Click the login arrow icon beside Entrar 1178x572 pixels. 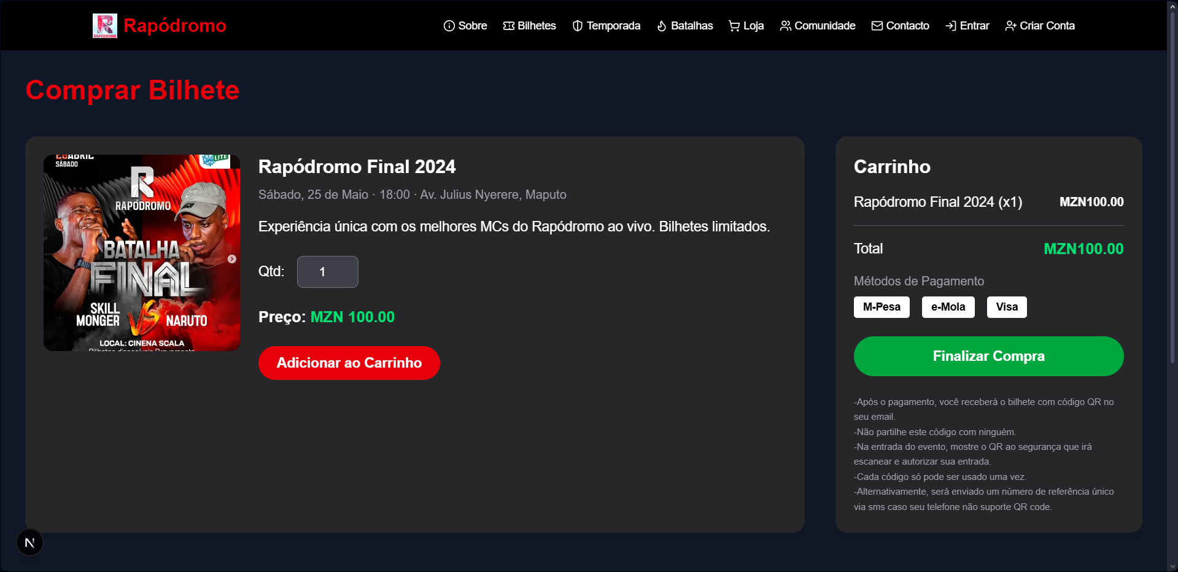click(951, 26)
